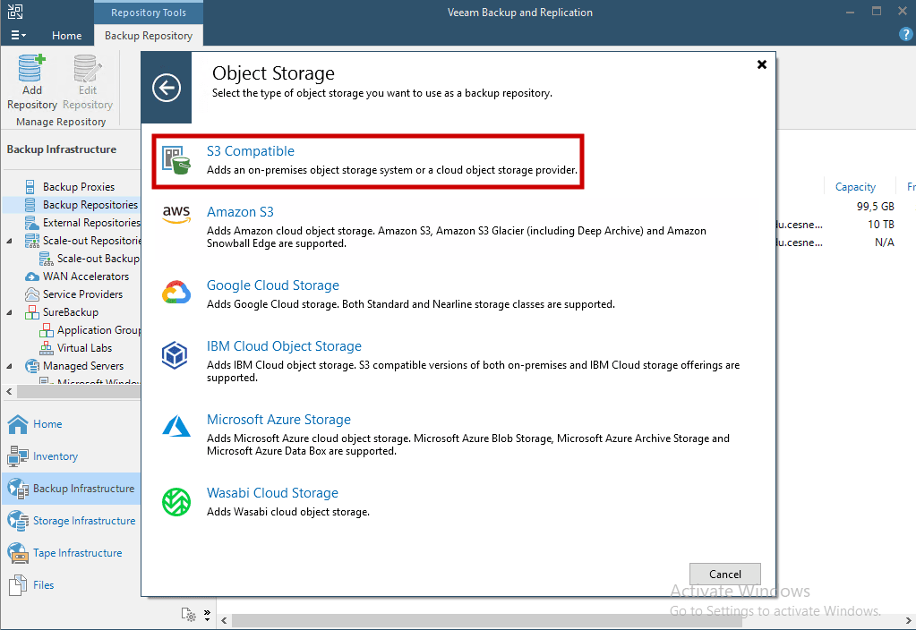Click the Google Cloud Storage logo
This screenshot has width=916, height=630.
176,290
